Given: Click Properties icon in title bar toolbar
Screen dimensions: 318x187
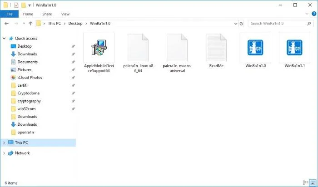Looking at the screenshot, I should click(x=16, y=5).
